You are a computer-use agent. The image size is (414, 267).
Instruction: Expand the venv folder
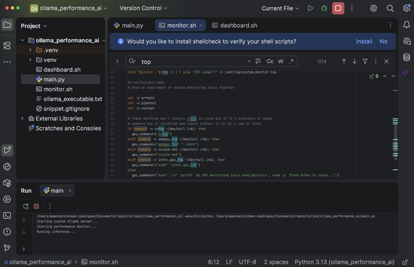click(x=30, y=60)
